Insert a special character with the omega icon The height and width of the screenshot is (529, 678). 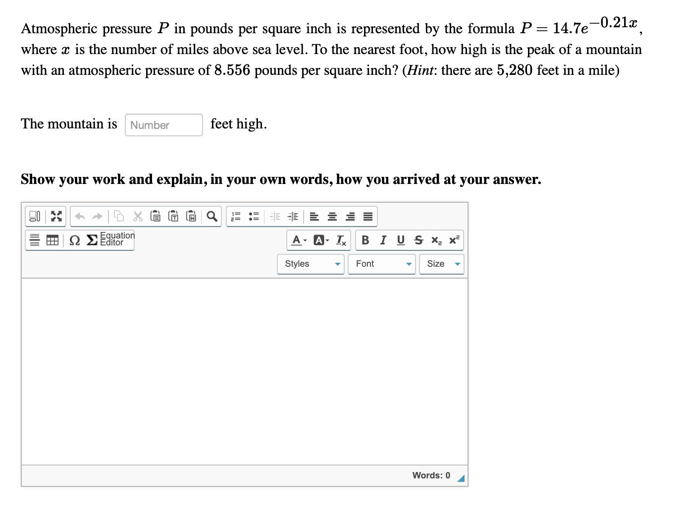click(x=74, y=240)
